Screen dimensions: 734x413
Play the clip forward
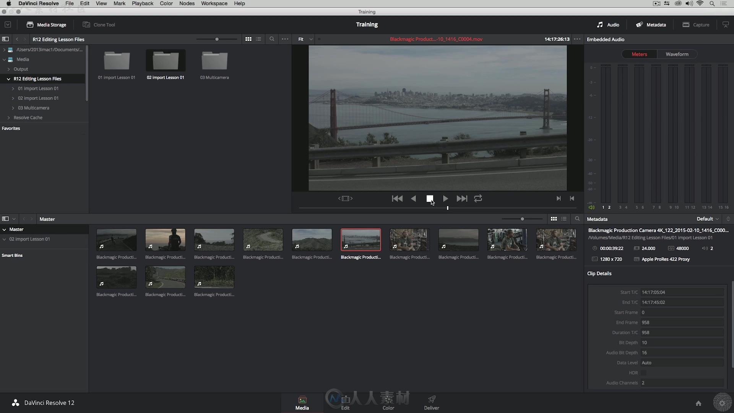click(445, 198)
